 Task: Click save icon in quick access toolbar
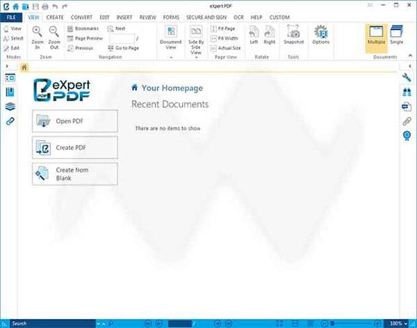(35, 6)
